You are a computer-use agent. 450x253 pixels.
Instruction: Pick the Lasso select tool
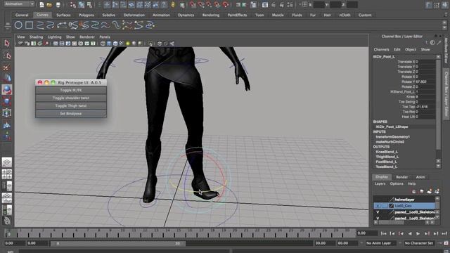pyautogui.click(x=7, y=56)
